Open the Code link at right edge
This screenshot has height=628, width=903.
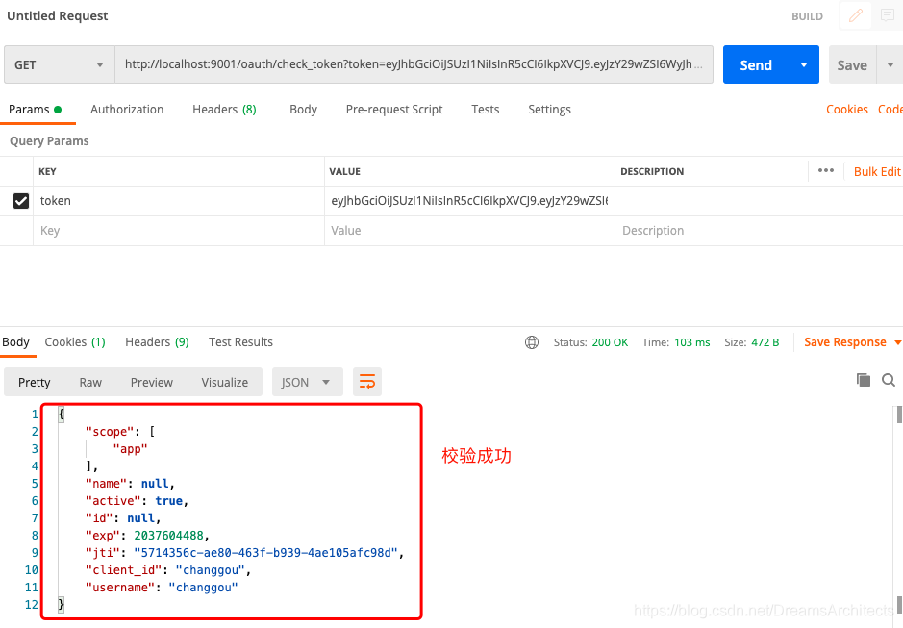click(x=890, y=110)
